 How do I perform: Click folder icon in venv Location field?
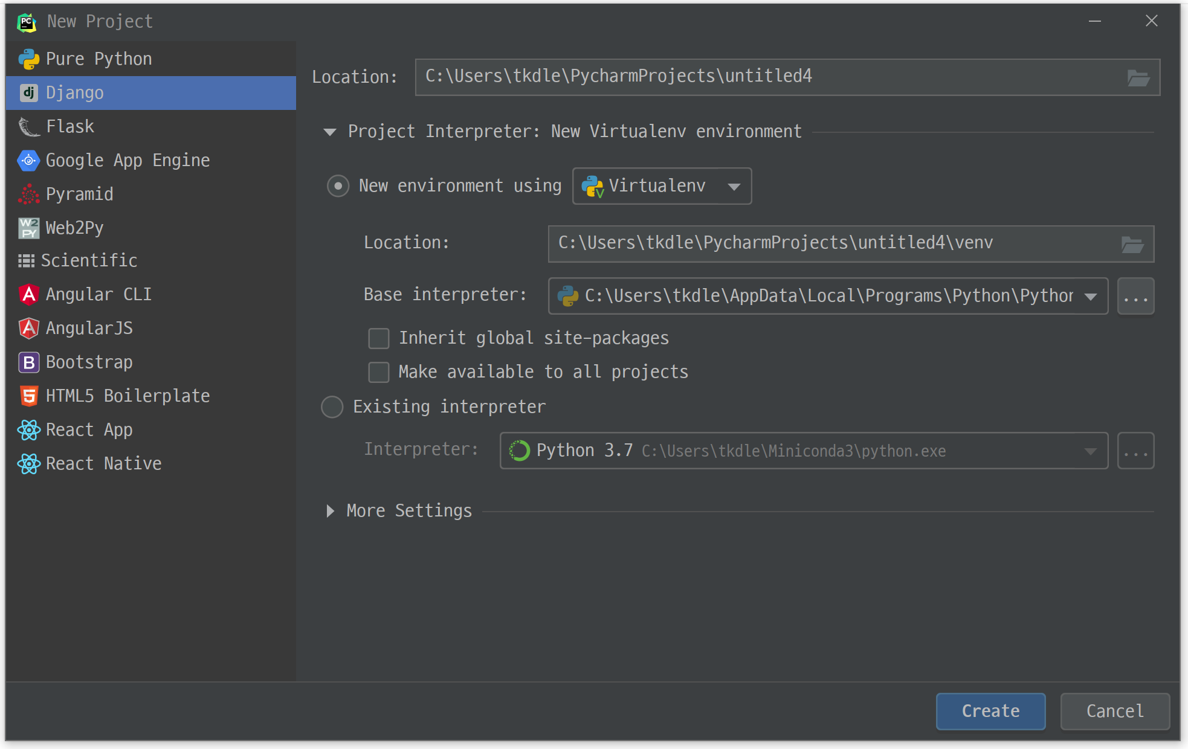point(1132,244)
